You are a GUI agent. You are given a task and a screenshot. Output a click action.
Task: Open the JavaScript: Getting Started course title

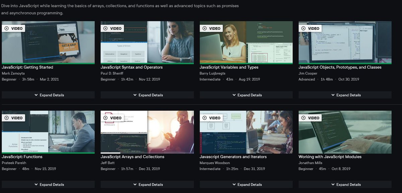(x=27, y=67)
